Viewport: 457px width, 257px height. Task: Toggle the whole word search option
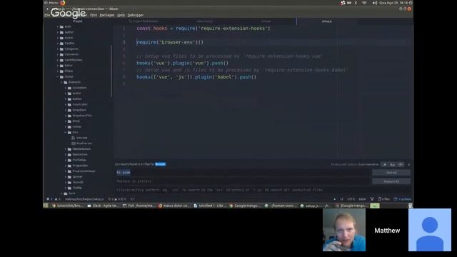tap(401, 165)
